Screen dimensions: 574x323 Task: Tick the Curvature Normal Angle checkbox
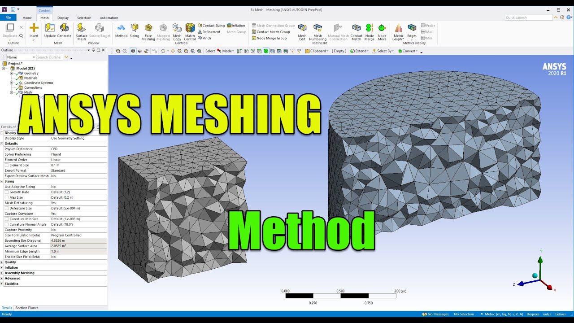coord(6,224)
